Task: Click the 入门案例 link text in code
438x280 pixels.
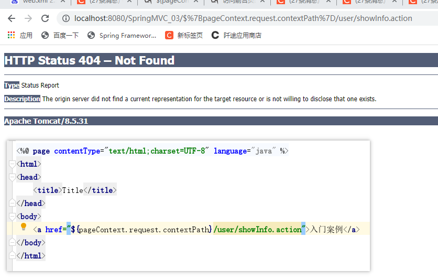Action: pyautogui.click(x=326, y=230)
